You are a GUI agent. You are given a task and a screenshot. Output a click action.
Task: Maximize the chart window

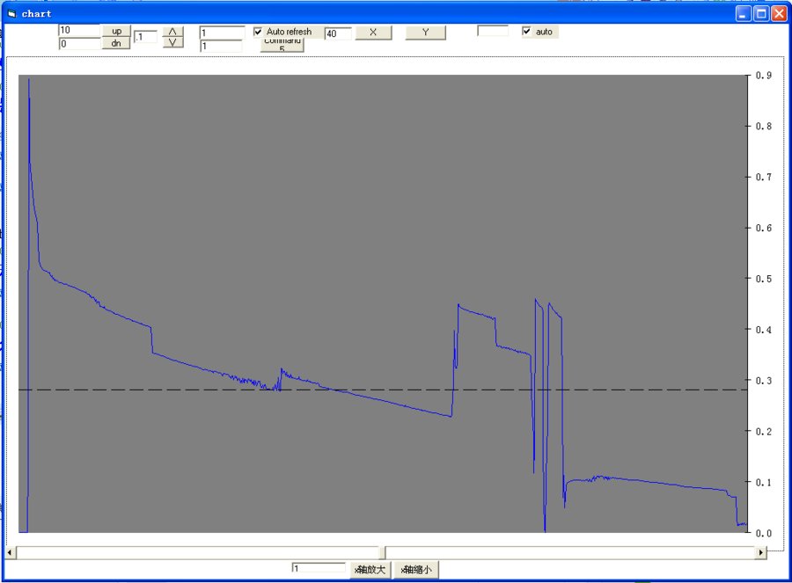[761, 13]
